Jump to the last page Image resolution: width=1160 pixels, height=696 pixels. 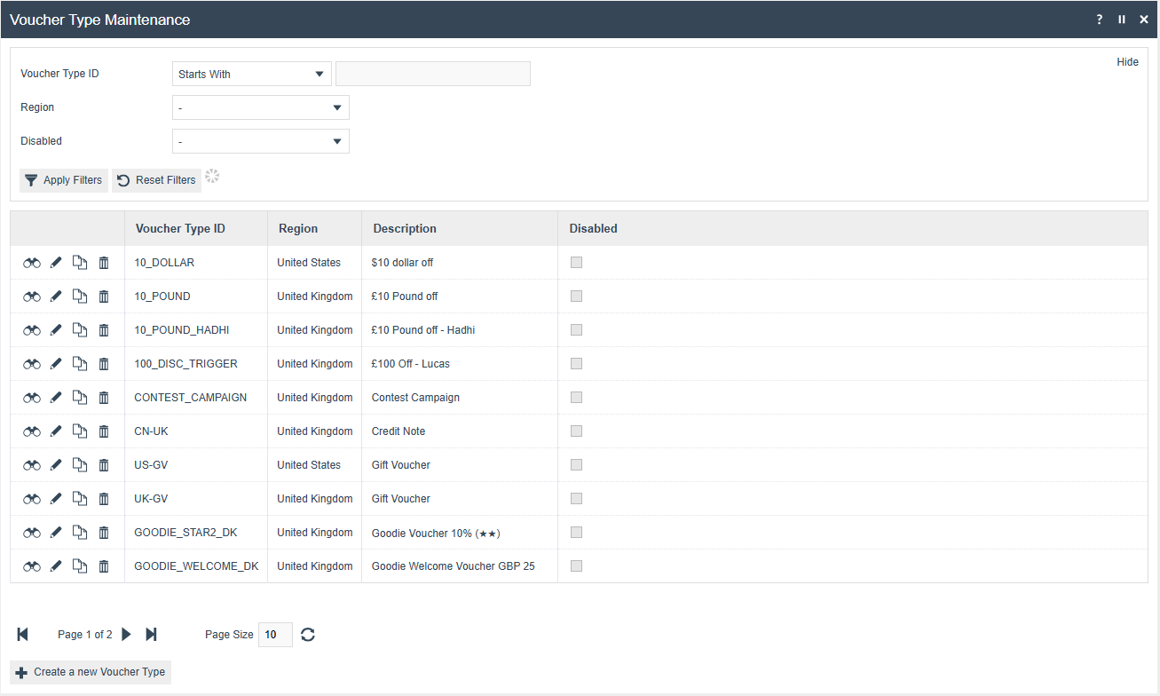point(151,634)
